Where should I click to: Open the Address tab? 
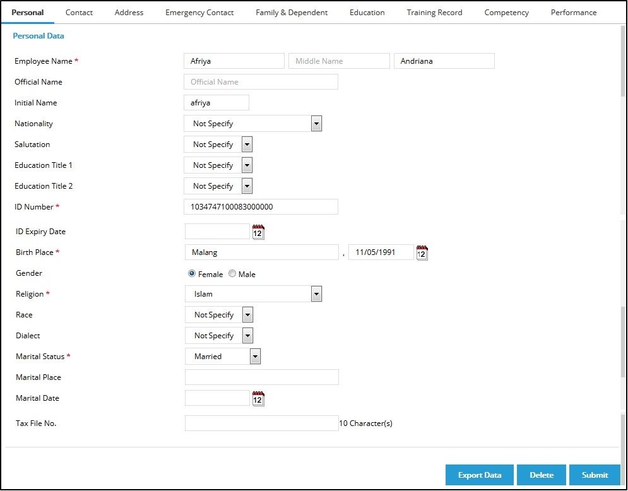pos(129,13)
